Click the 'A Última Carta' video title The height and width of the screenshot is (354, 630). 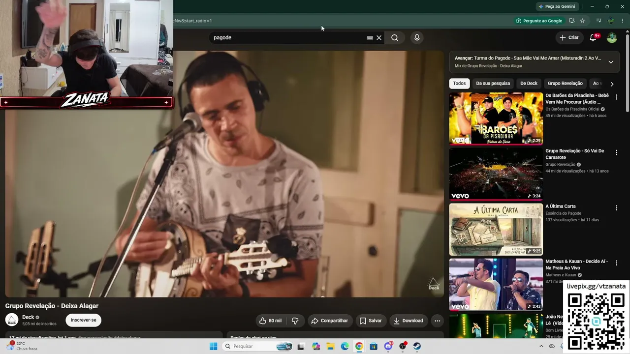[x=561, y=206]
